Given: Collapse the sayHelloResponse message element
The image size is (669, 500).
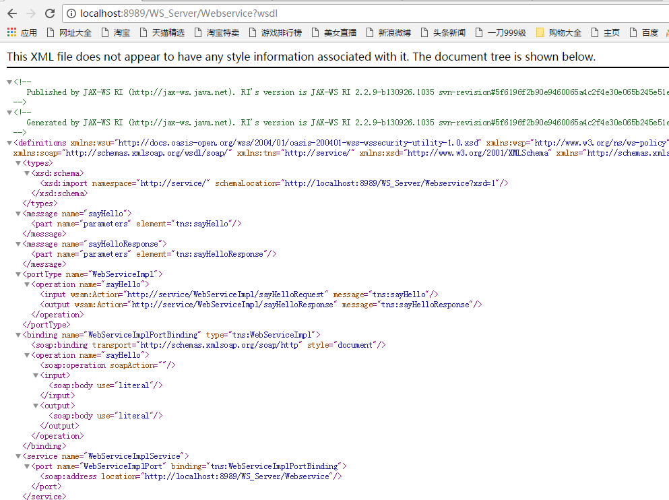Looking at the screenshot, I should (x=17, y=243).
